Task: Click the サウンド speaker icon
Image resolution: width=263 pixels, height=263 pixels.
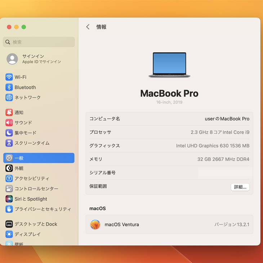Action: (x=9, y=122)
